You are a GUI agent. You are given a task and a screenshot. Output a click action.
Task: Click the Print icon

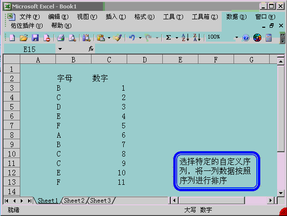[x=60, y=38]
